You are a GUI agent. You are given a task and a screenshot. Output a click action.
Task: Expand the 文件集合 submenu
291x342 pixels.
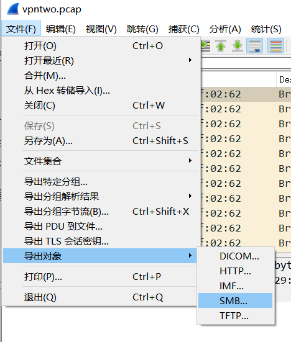click(101, 161)
